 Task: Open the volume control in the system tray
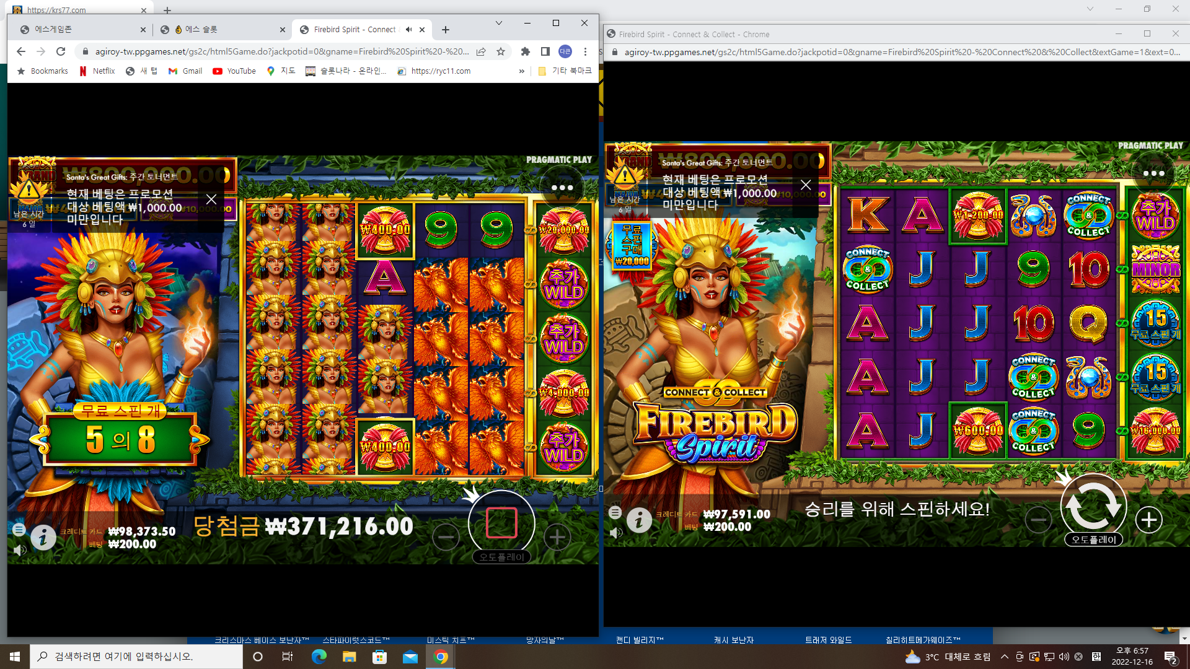point(1064,657)
